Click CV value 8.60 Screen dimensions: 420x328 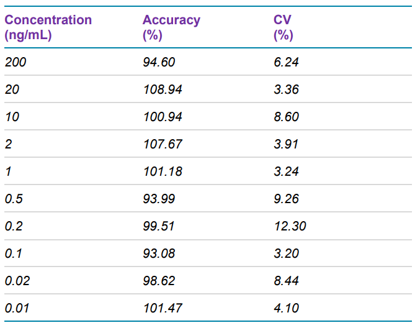click(286, 117)
